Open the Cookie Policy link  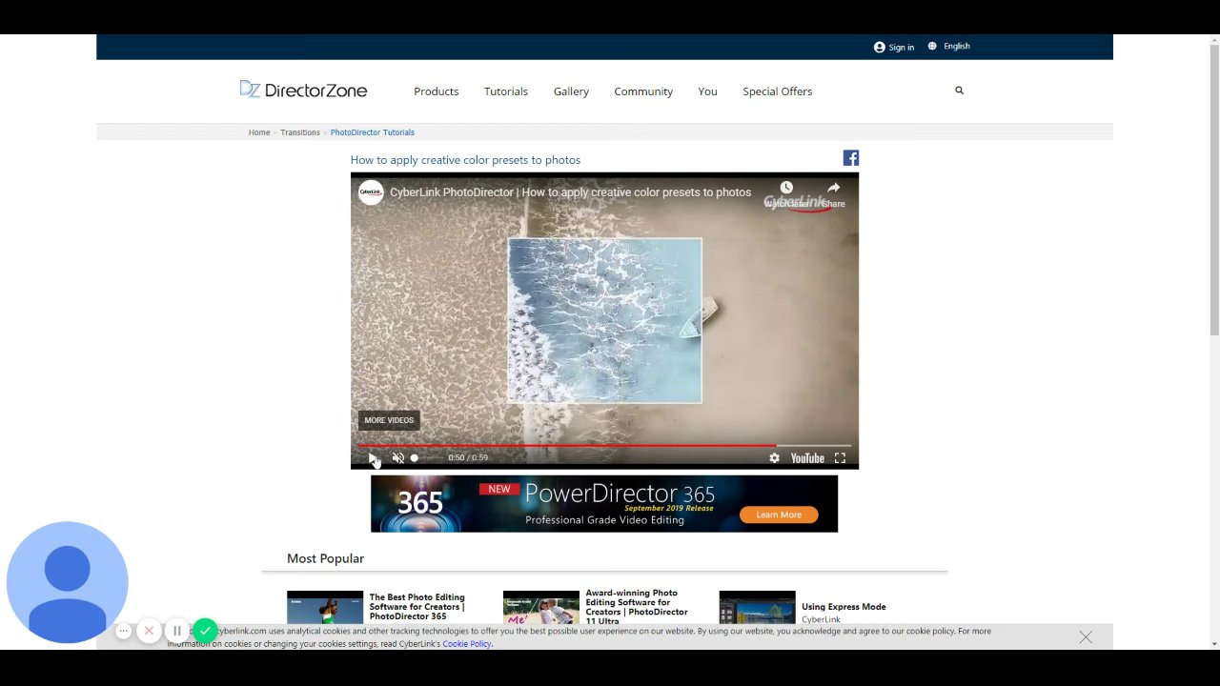(x=467, y=644)
